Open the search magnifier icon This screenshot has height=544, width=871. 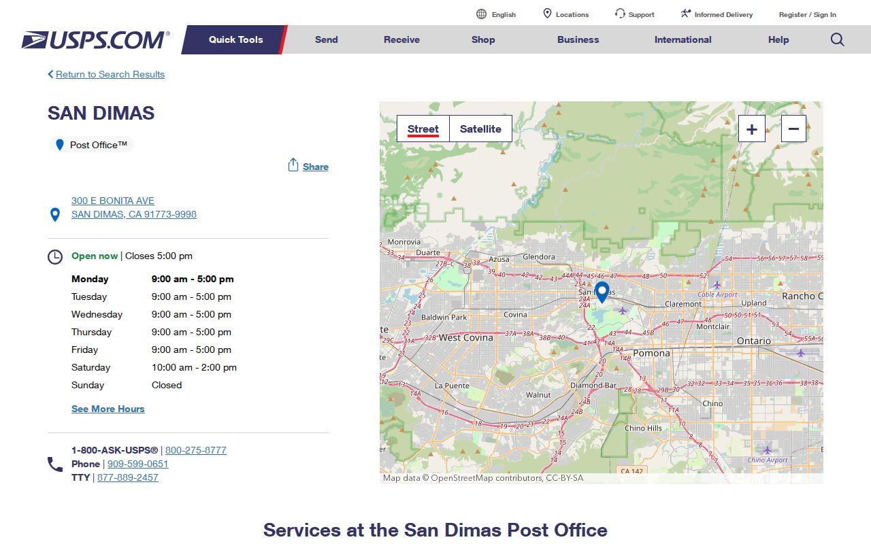pyautogui.click(x=838, y=39)
